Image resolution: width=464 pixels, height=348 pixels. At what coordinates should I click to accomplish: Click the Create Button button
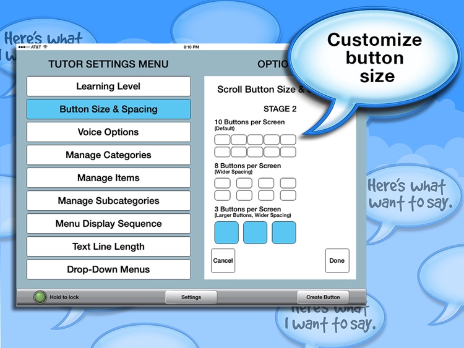point(323,297)
